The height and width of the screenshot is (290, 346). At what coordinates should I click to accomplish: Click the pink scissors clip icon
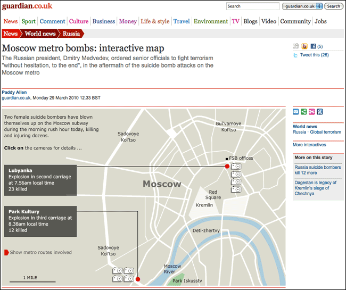click(311, 112)
